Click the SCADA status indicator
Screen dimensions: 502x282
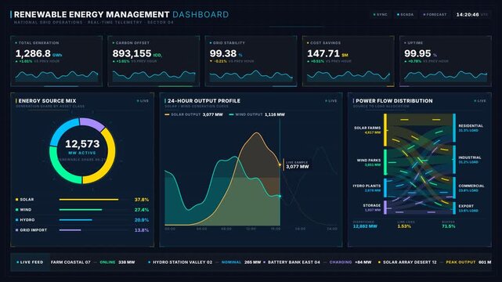[x=406, y=15]
